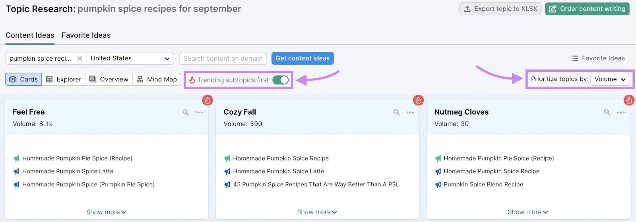Image resolution: width=636 pixels, height=222 pixels.
Task: Open the Prioritize topics by Volume dropdown
Action: point(610,79)
